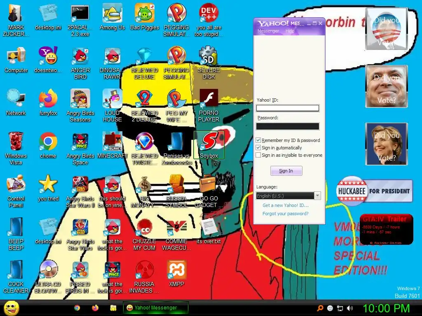
Task: Open the MARK ZUCKER books icon
Action: [16, 21]
